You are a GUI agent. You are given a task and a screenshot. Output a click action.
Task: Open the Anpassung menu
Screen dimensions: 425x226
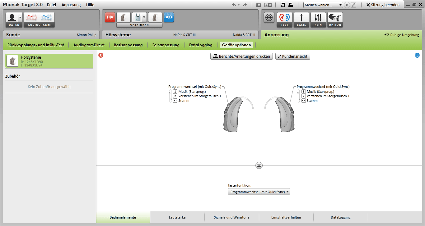click(71, 5)
